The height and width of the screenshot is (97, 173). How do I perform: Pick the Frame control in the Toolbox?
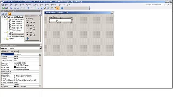(x=34, y=29)
